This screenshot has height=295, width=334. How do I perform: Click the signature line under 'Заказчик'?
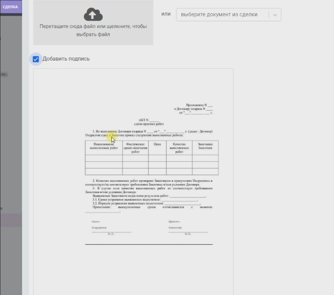coord(188,232)
